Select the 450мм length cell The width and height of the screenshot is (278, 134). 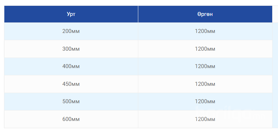(x=71, y=84)
